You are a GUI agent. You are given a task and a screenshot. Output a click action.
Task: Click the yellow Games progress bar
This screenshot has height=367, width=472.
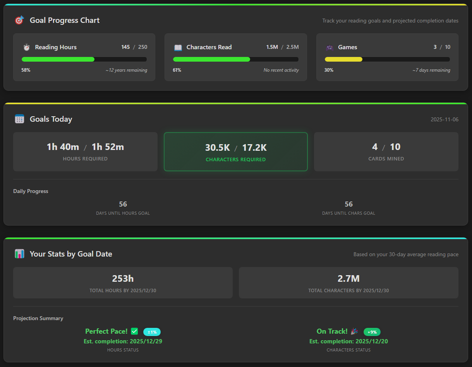point(343,59)
